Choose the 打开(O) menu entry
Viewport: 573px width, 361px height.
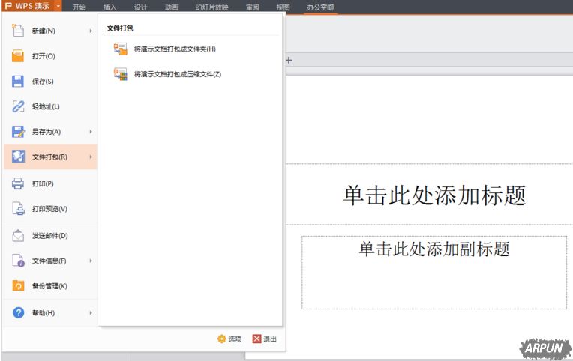click(50, 56)
